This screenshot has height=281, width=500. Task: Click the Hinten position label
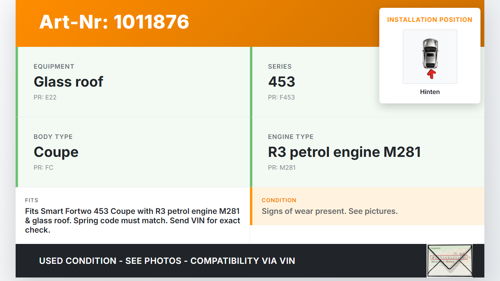click(x=430, y=92)
